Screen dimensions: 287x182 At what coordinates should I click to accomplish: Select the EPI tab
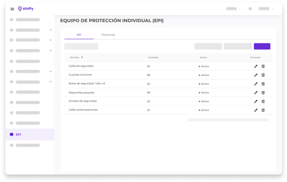point(79,35)
